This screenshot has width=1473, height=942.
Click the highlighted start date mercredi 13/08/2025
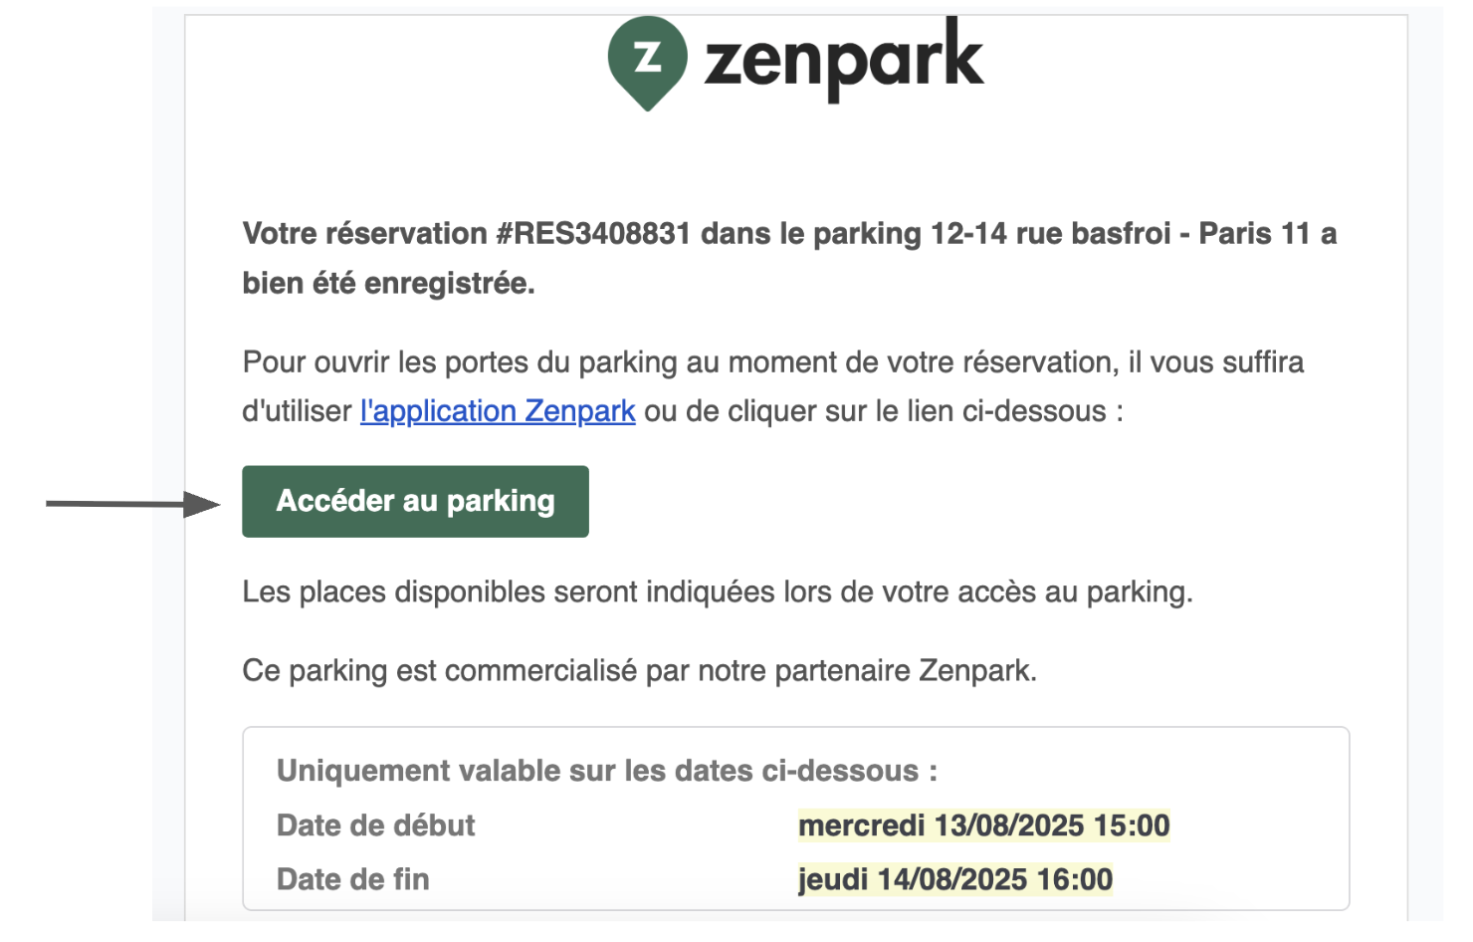(x=983, y=825)
